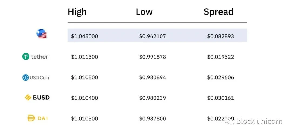Click the USD Coin name text
292x133 pixels.
point(39,78)
